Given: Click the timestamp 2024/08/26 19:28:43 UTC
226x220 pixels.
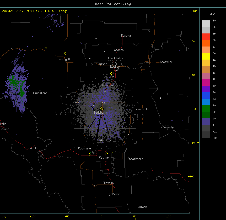Looking at the screenshot, I should pyautogui.click(x=26, y=11).
